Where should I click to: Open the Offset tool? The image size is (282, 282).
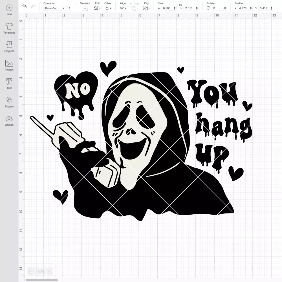[x=108, y=8]
